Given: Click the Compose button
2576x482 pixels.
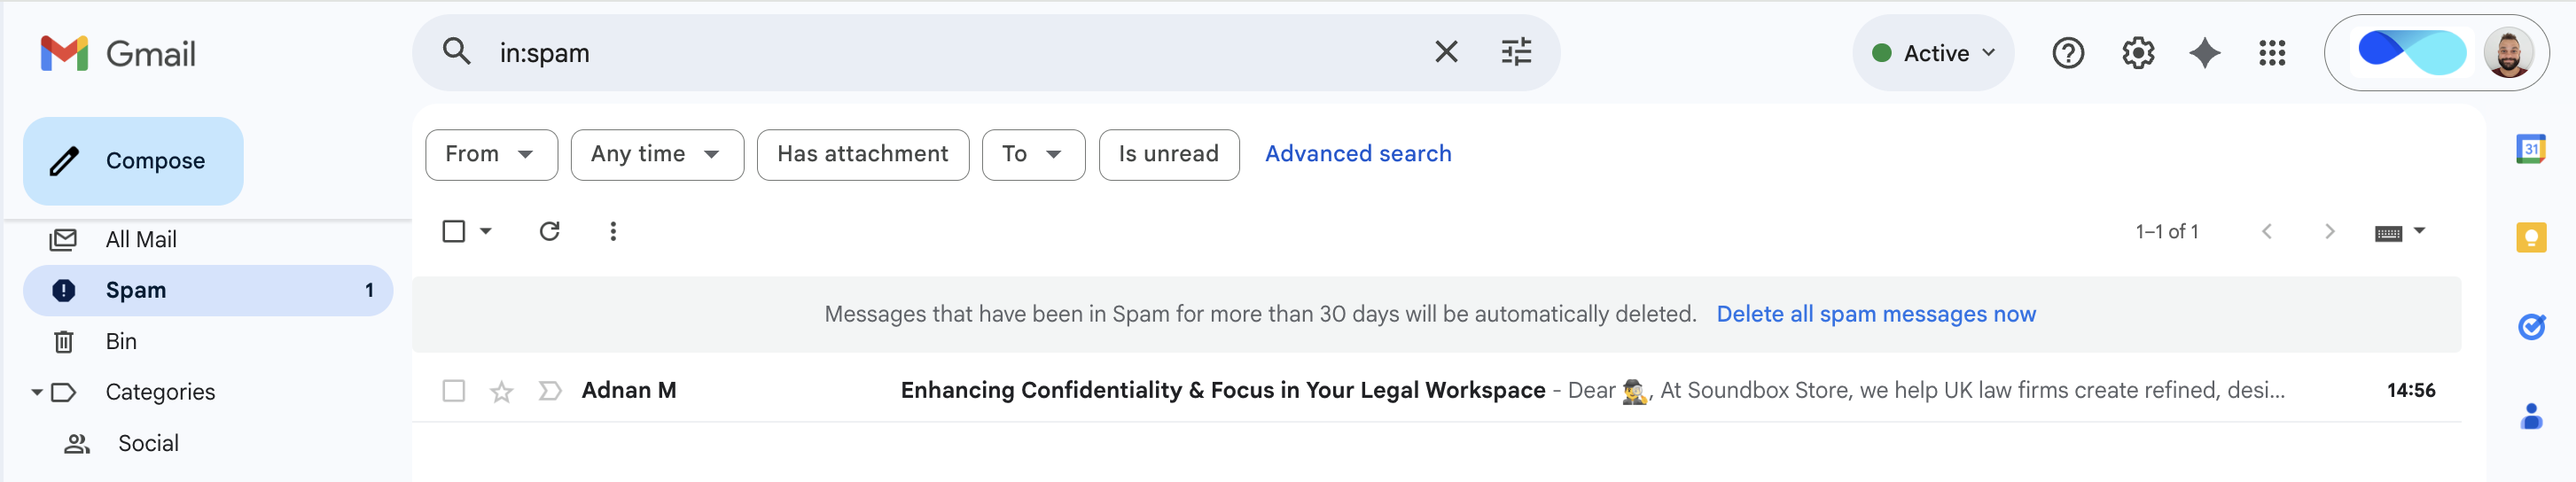Looking at the screenshot, I should click(133, 161).
